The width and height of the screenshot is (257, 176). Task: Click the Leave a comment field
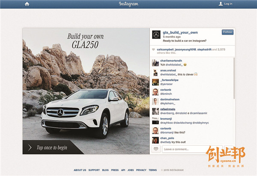point(186,149)
